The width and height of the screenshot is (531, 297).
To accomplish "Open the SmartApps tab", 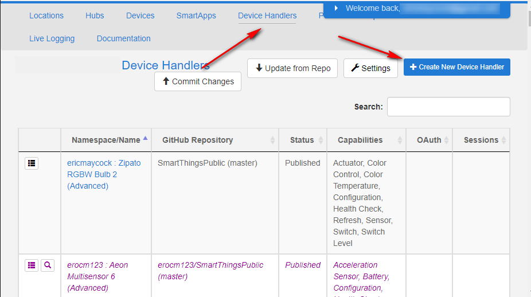I will 196,15.
